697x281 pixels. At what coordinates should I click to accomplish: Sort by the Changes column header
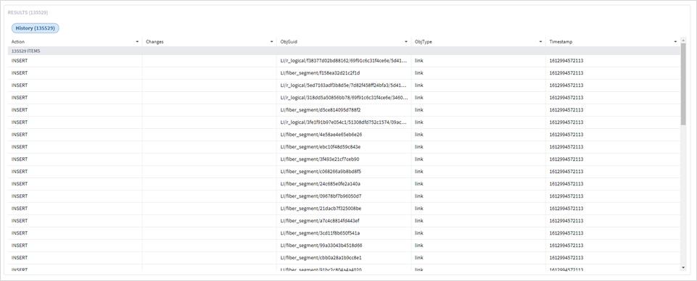coord(154,42)
